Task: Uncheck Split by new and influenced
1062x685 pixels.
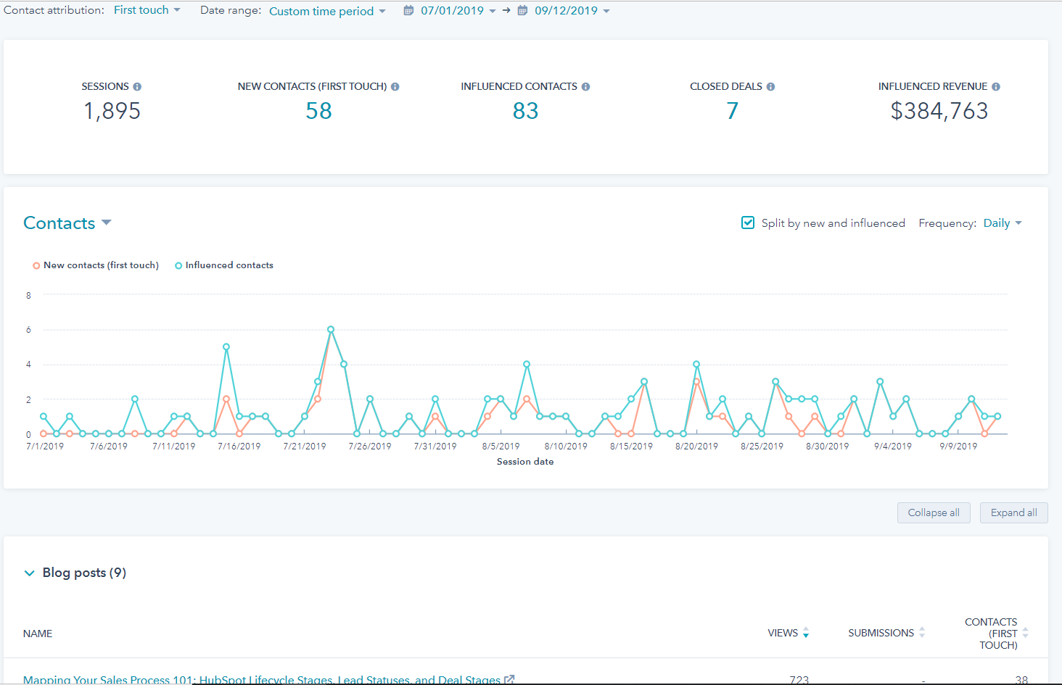Action: pos(747,223)
